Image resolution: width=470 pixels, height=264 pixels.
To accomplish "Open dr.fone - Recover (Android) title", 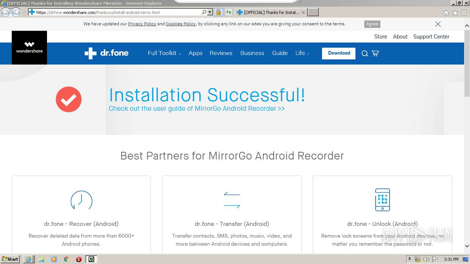I will tap(81, 224).
